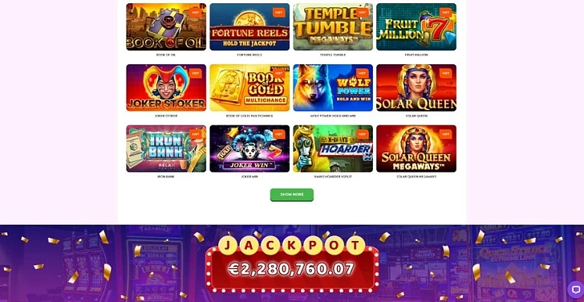
Task: Open Solar Queen game thumbnail
Action: 416,88
